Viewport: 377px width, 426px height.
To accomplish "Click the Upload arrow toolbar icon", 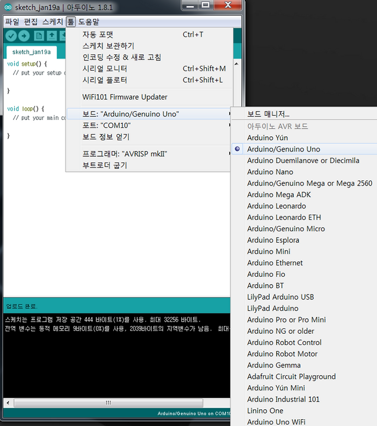I will point(24,36).
